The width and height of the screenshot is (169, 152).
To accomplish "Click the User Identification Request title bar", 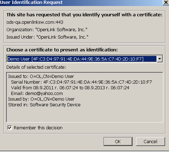I will (x=81, y=2).
